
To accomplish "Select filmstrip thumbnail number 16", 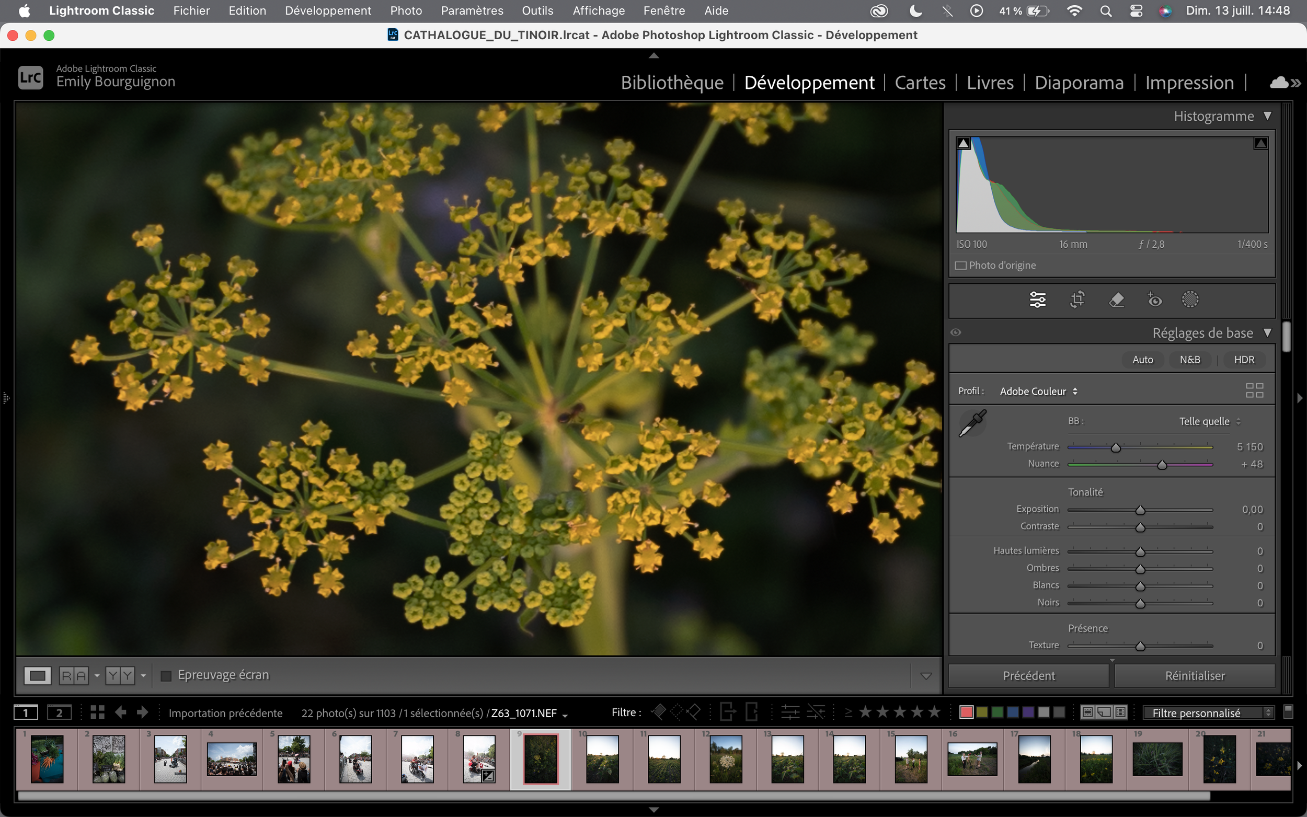I will point(972,758).
